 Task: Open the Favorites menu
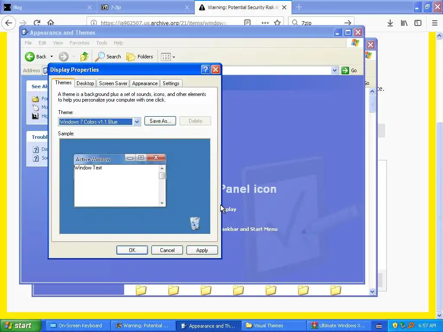click(x=80, y=43)
